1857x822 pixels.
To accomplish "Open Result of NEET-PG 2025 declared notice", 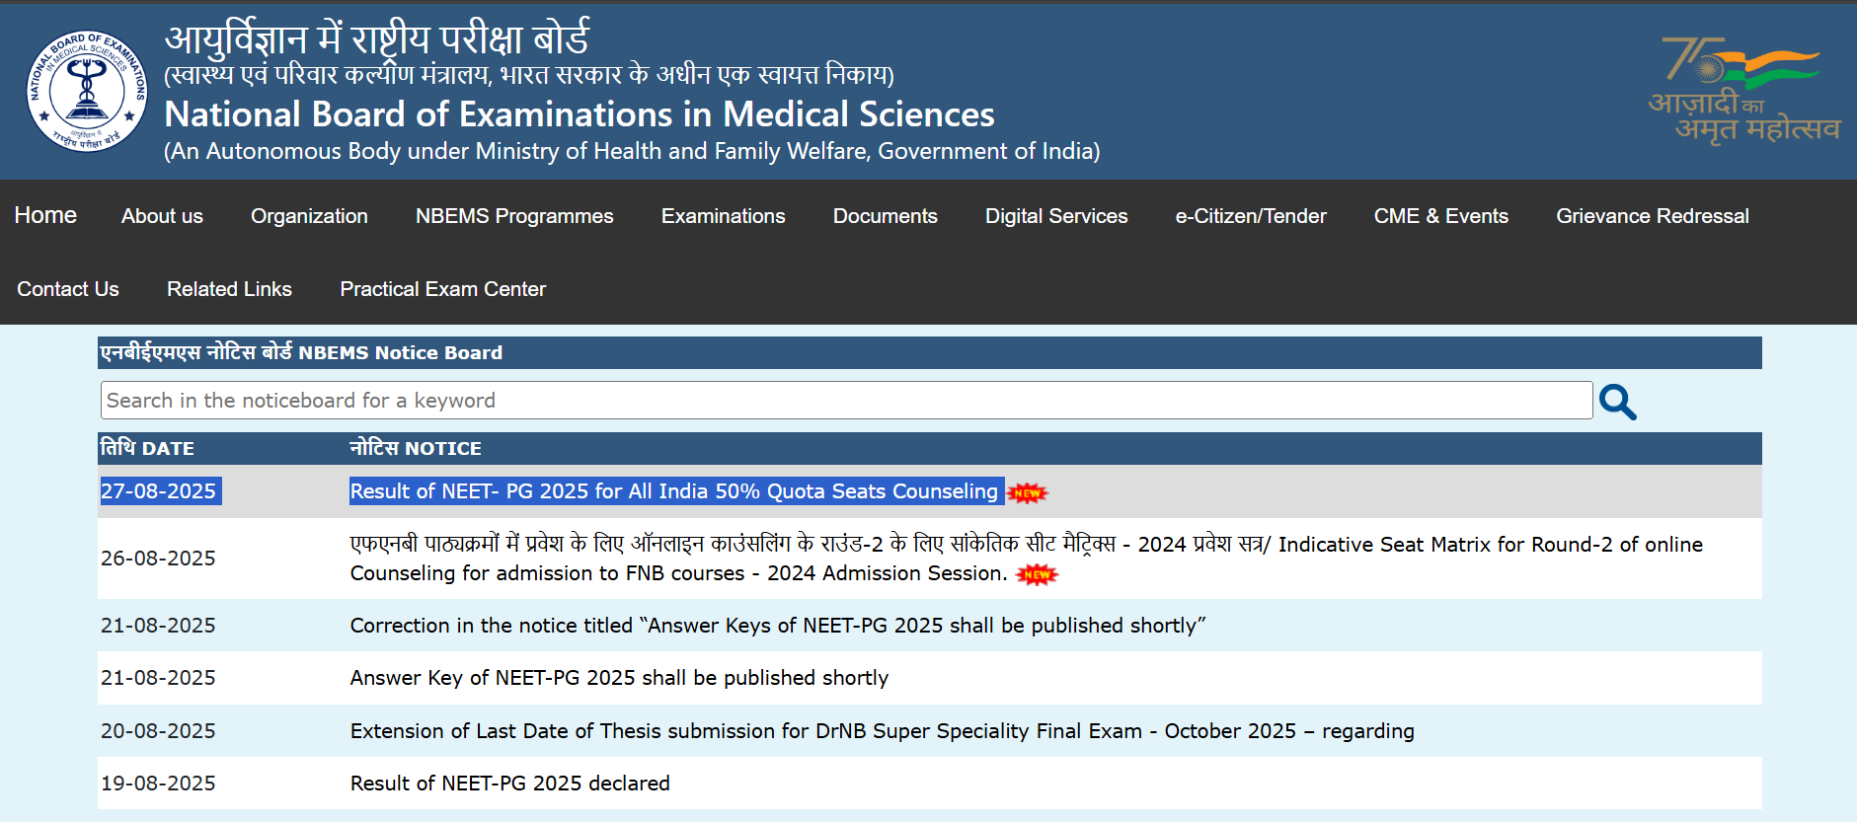I will click(x=509, y=784).
